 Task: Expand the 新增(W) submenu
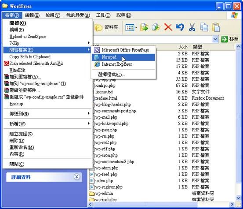(89, 123)
